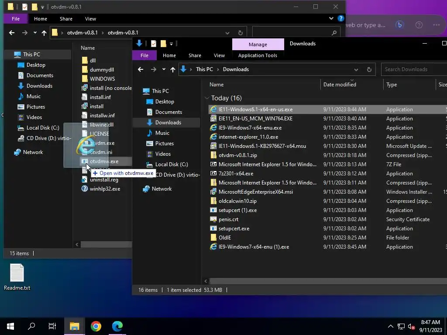Image resolution: width=447 pixels, height=335 pixels.
Task: Open File Explorer taskbar icon
Action: (x=74, y=326)
